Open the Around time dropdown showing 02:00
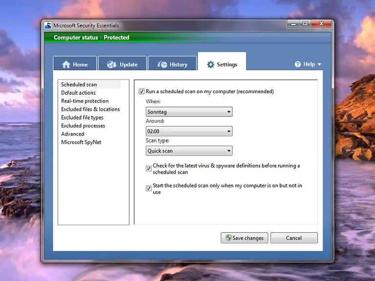The height and width of the screenshot is (281, 375). 189,131
